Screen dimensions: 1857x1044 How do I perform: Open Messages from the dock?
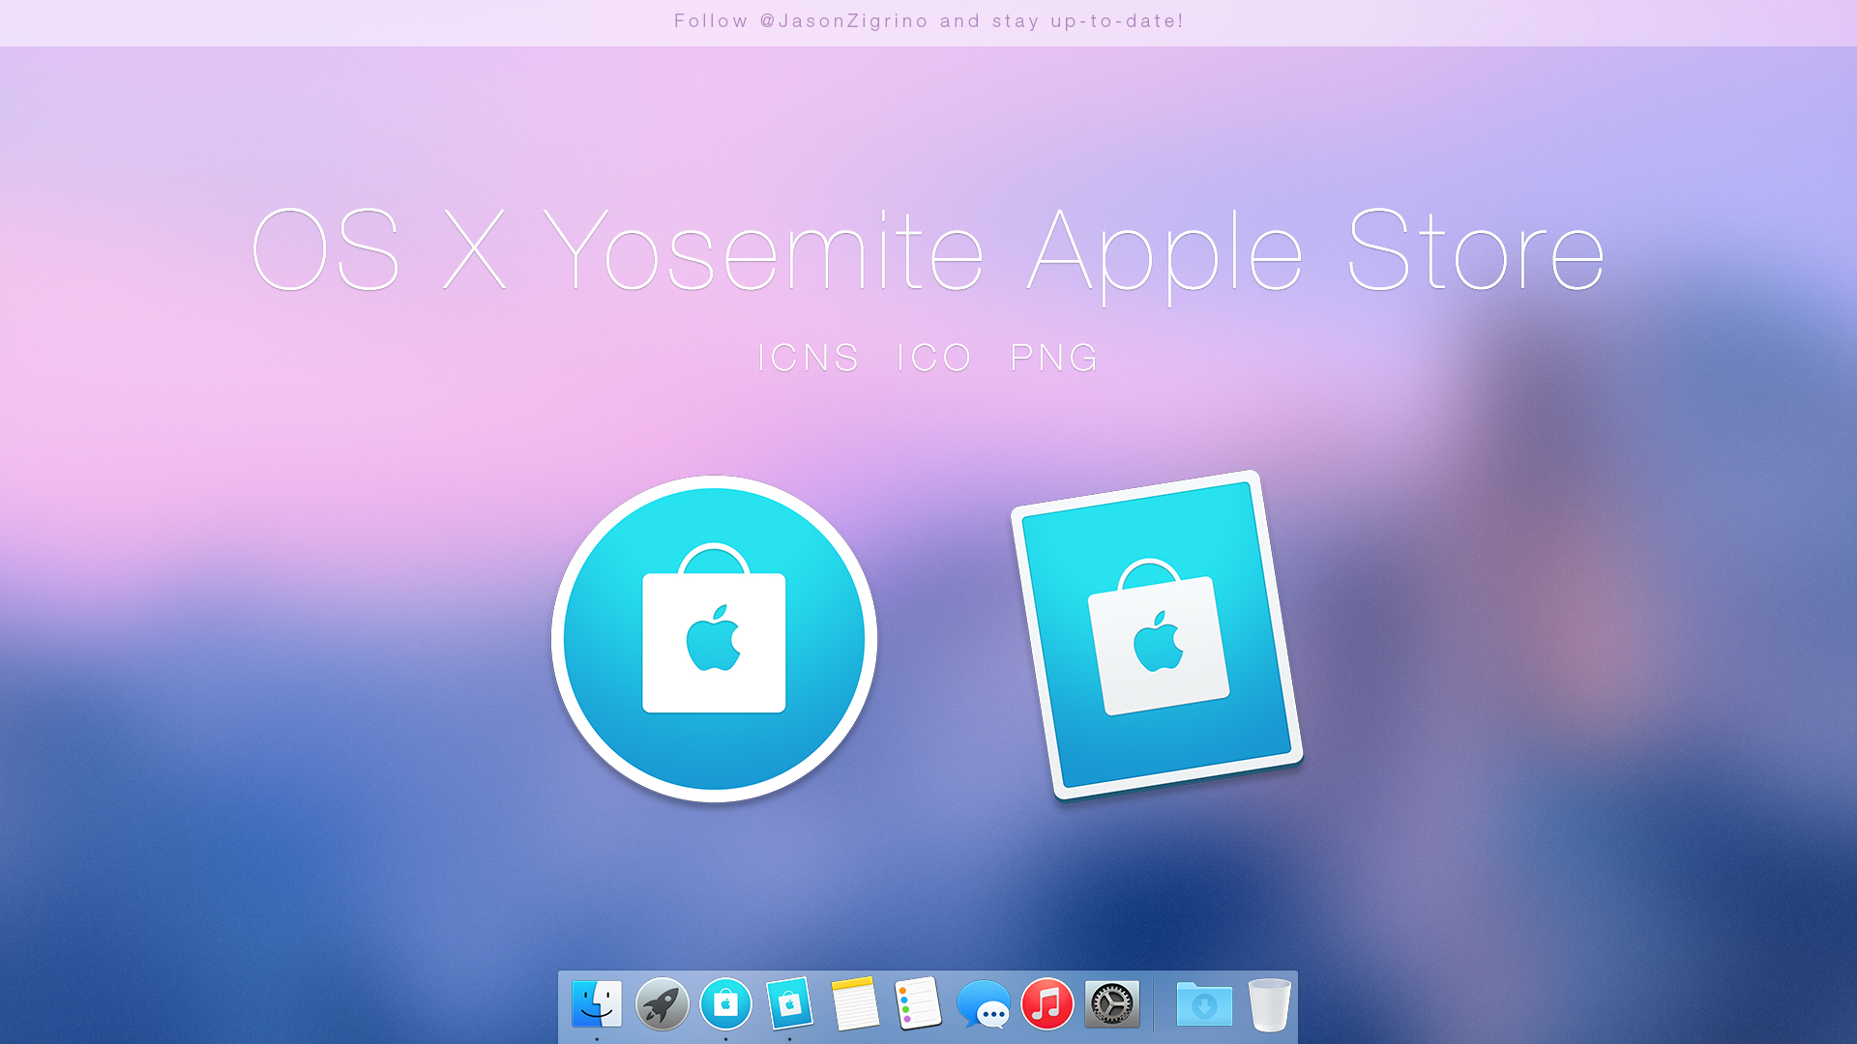coord(983,1005)
